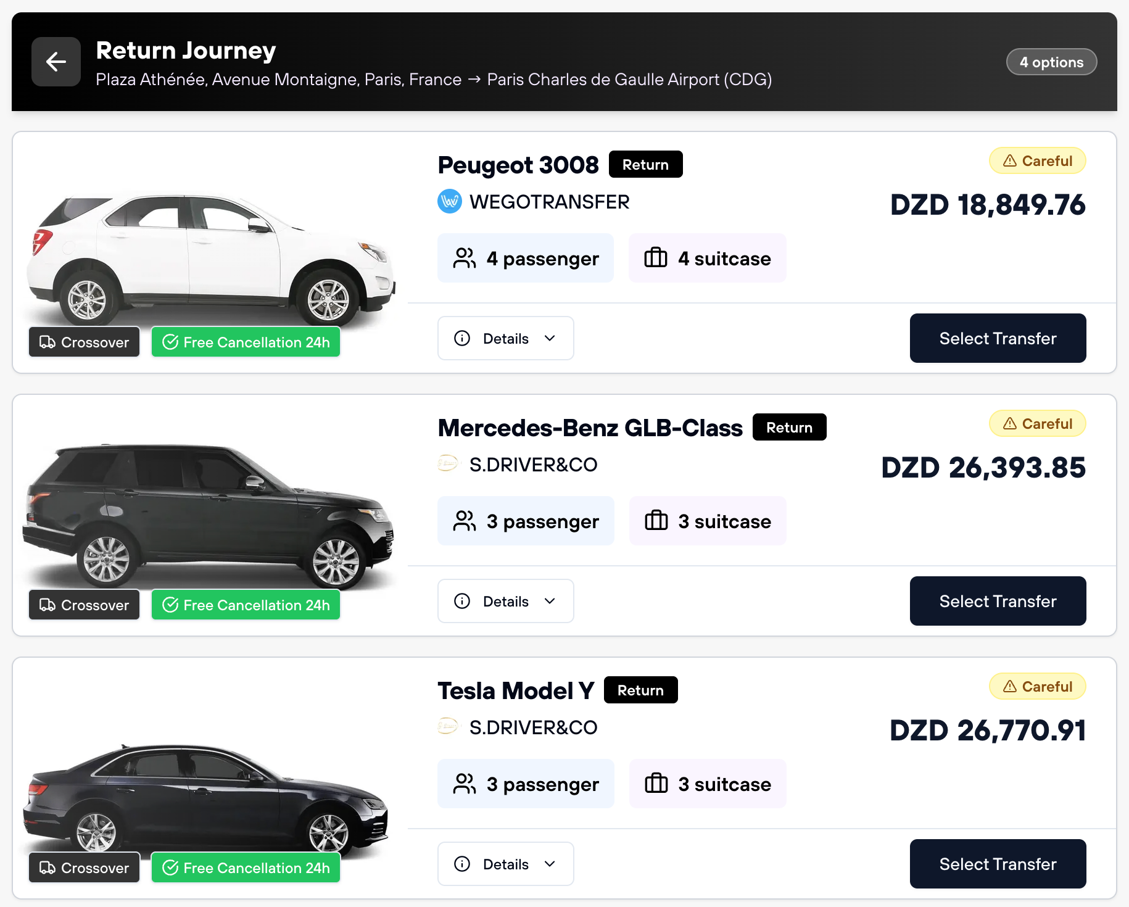The image size is (1129, 907).
Task: Click the checkmark icon in Peugeot's Free Cancellation badge
Action: pyautogui.click(x=172, y=342)
